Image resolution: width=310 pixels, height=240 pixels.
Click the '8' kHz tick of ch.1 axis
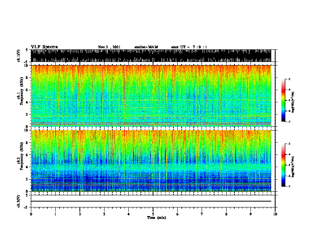pos(27,78)
